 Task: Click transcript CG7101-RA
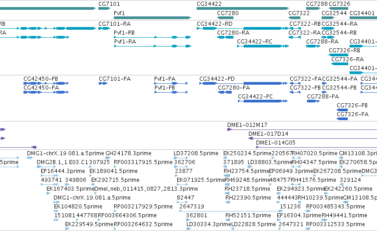(114, 24)
